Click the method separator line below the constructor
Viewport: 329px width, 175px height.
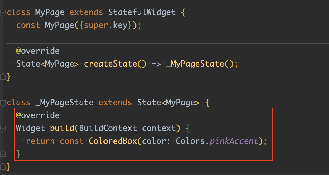click(167, 43)
